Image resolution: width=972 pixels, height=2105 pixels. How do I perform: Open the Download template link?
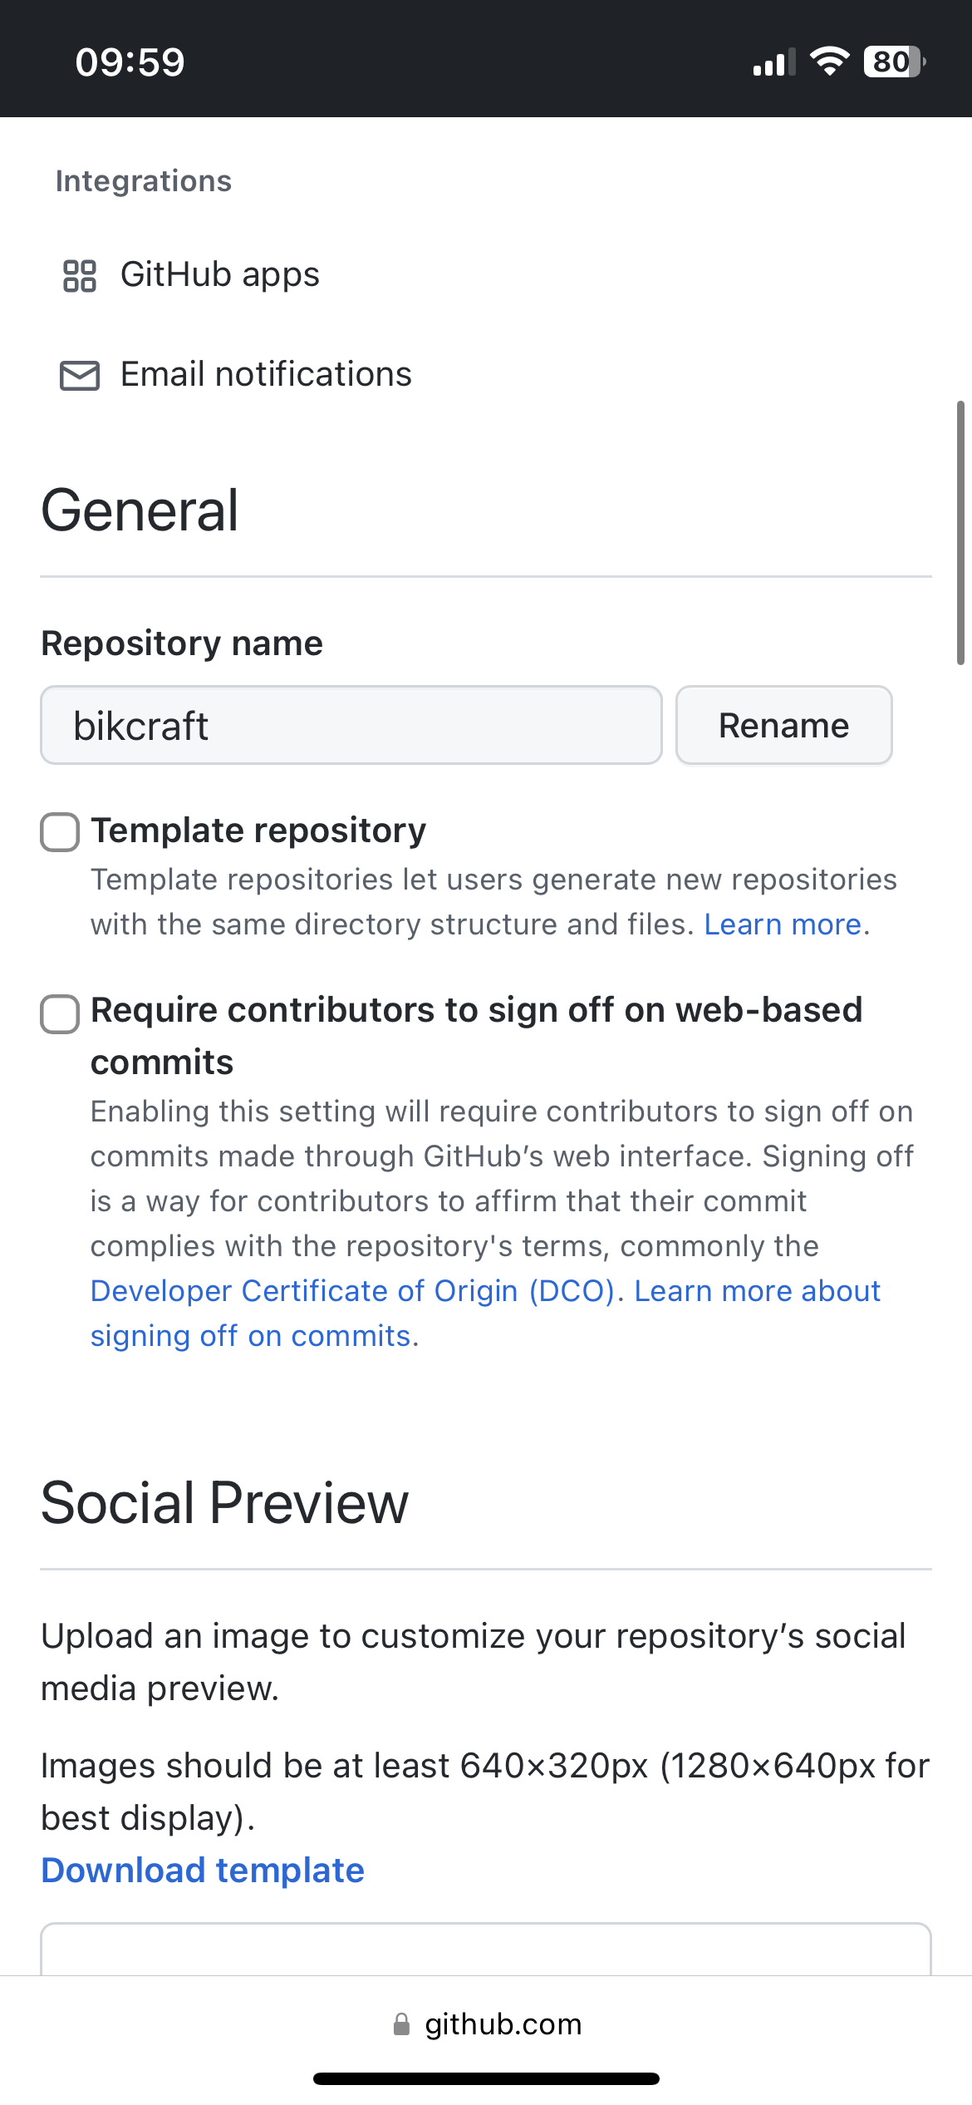tap(201, 1869)
